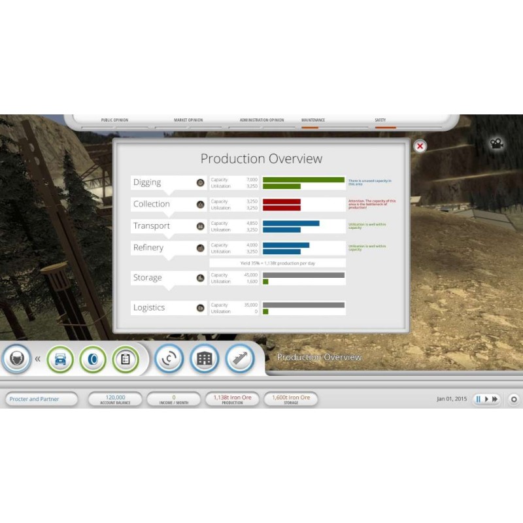Click the Account Balance display
523x523 pixels.
tap(115, 399)
